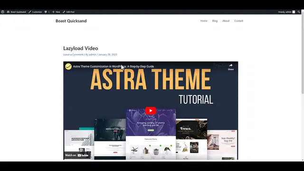This screenshot has width=304, height=171.
Task: Open the About navigation link
Action: click(x=226, y=21)
